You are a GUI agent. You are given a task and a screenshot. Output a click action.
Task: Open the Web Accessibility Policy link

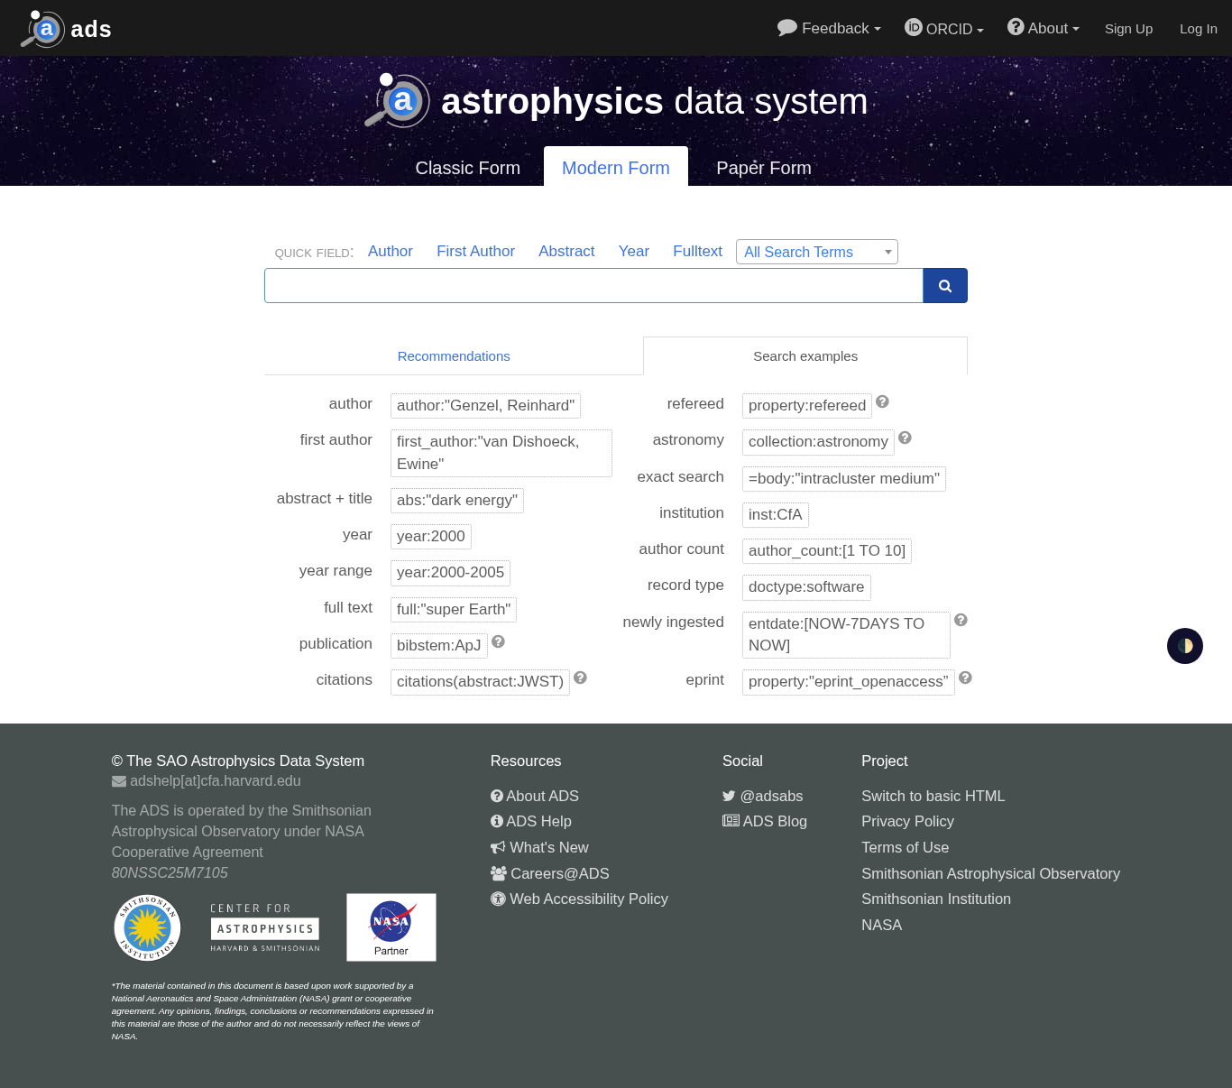579,899
